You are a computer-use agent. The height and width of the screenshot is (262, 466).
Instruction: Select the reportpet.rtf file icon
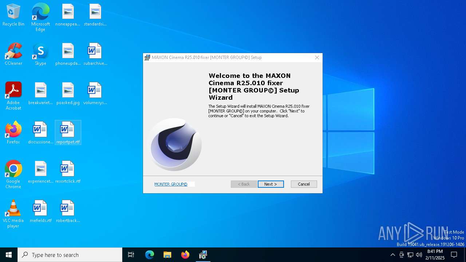pyautogui.click(x=68, y=133)
